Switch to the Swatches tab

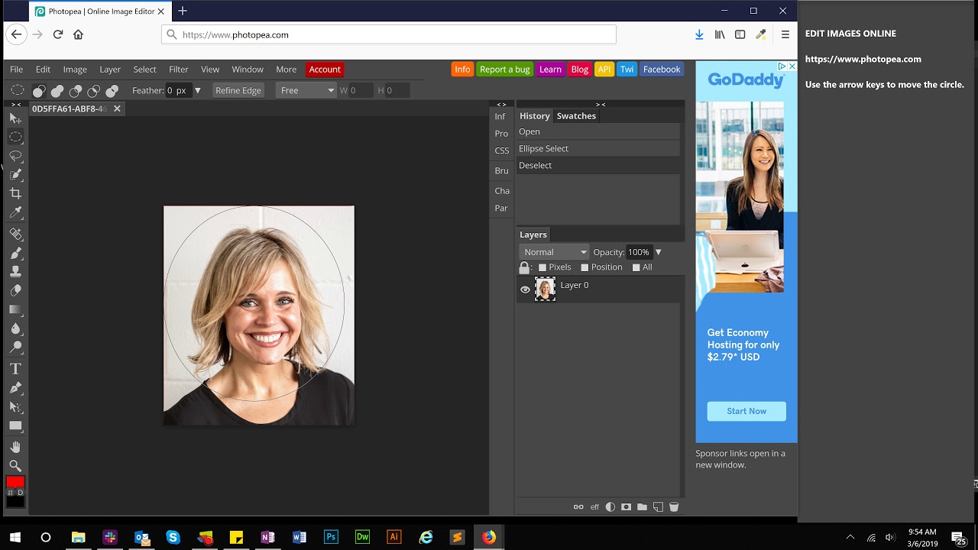(576, 116)
